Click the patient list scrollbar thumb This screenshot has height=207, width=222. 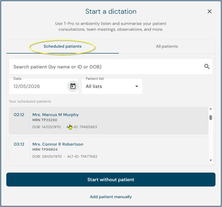tap(211, 118)
